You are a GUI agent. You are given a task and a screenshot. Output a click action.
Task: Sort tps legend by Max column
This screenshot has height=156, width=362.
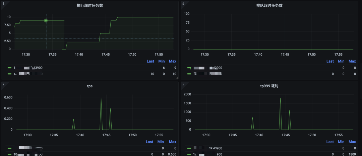pyautogui.click(x=173, y=142)
